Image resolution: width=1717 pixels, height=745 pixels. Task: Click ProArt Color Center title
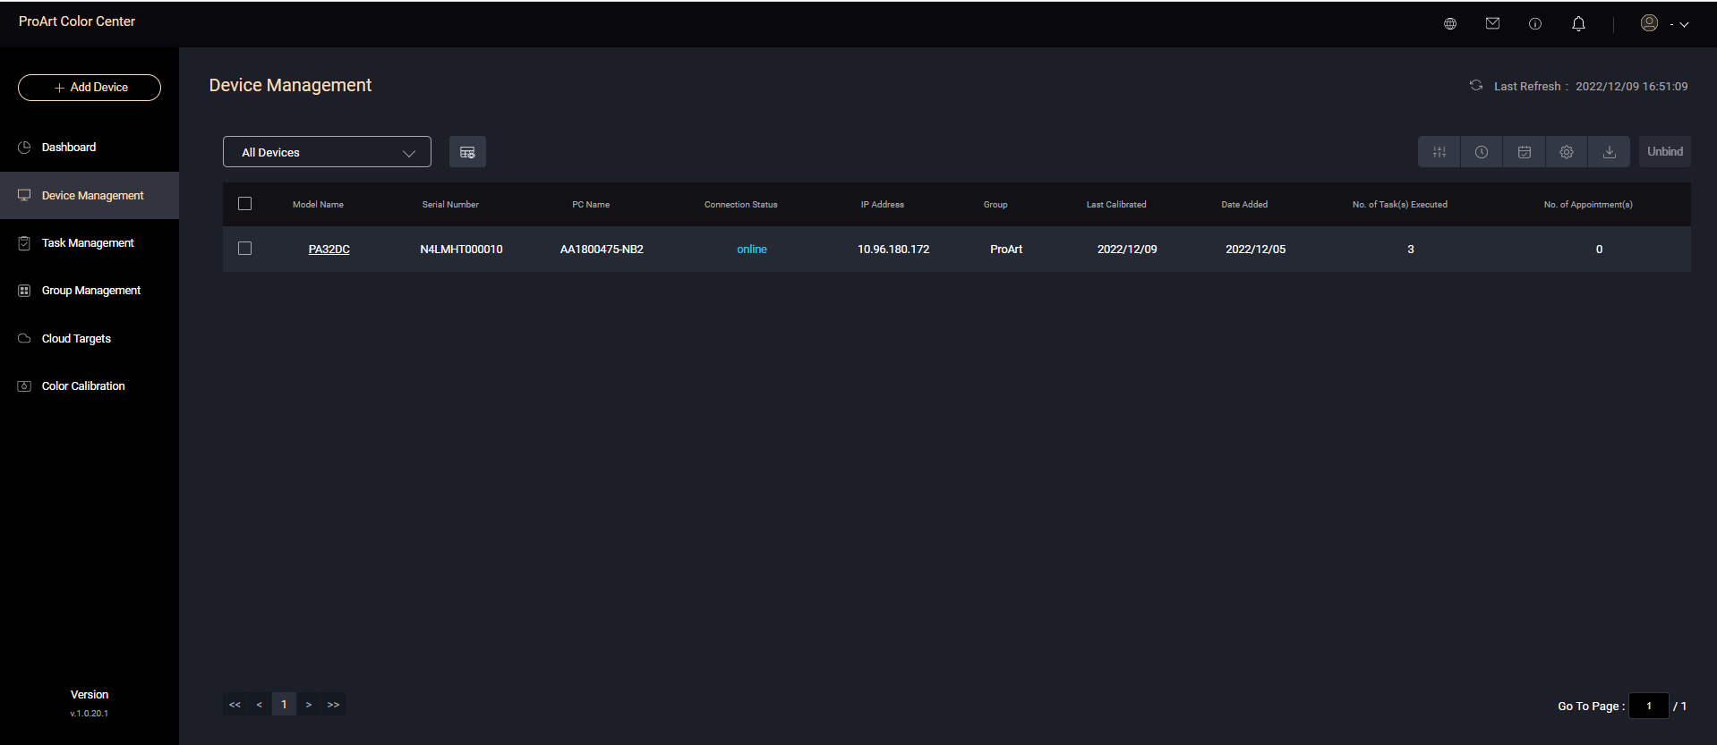pos(77,21)
